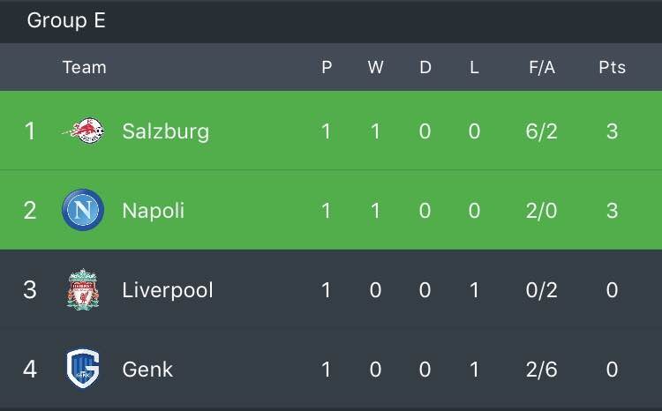The width and height of the screenshot is (662, 411).
Task: Click the Pts column header
Action: [613, 67]
